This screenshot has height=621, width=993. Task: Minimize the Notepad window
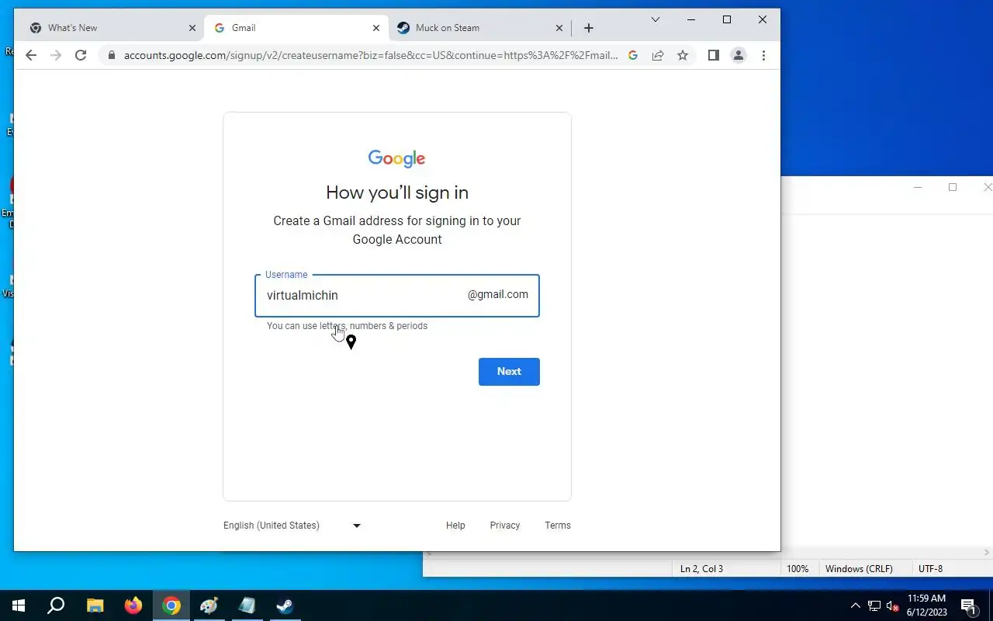click(918, 187)
